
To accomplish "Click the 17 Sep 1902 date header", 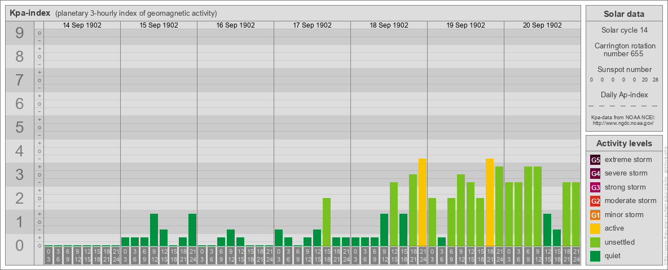I will tap(312, 25).
